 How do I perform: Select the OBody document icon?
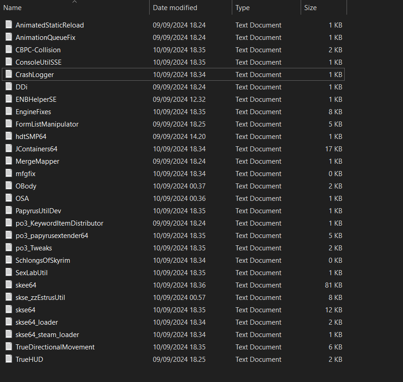coord(9,186)
